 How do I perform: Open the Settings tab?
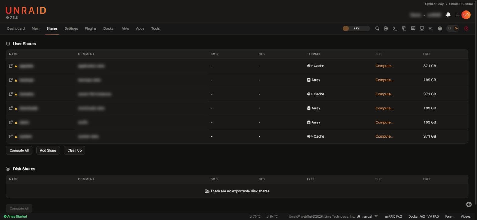(71, 28)
